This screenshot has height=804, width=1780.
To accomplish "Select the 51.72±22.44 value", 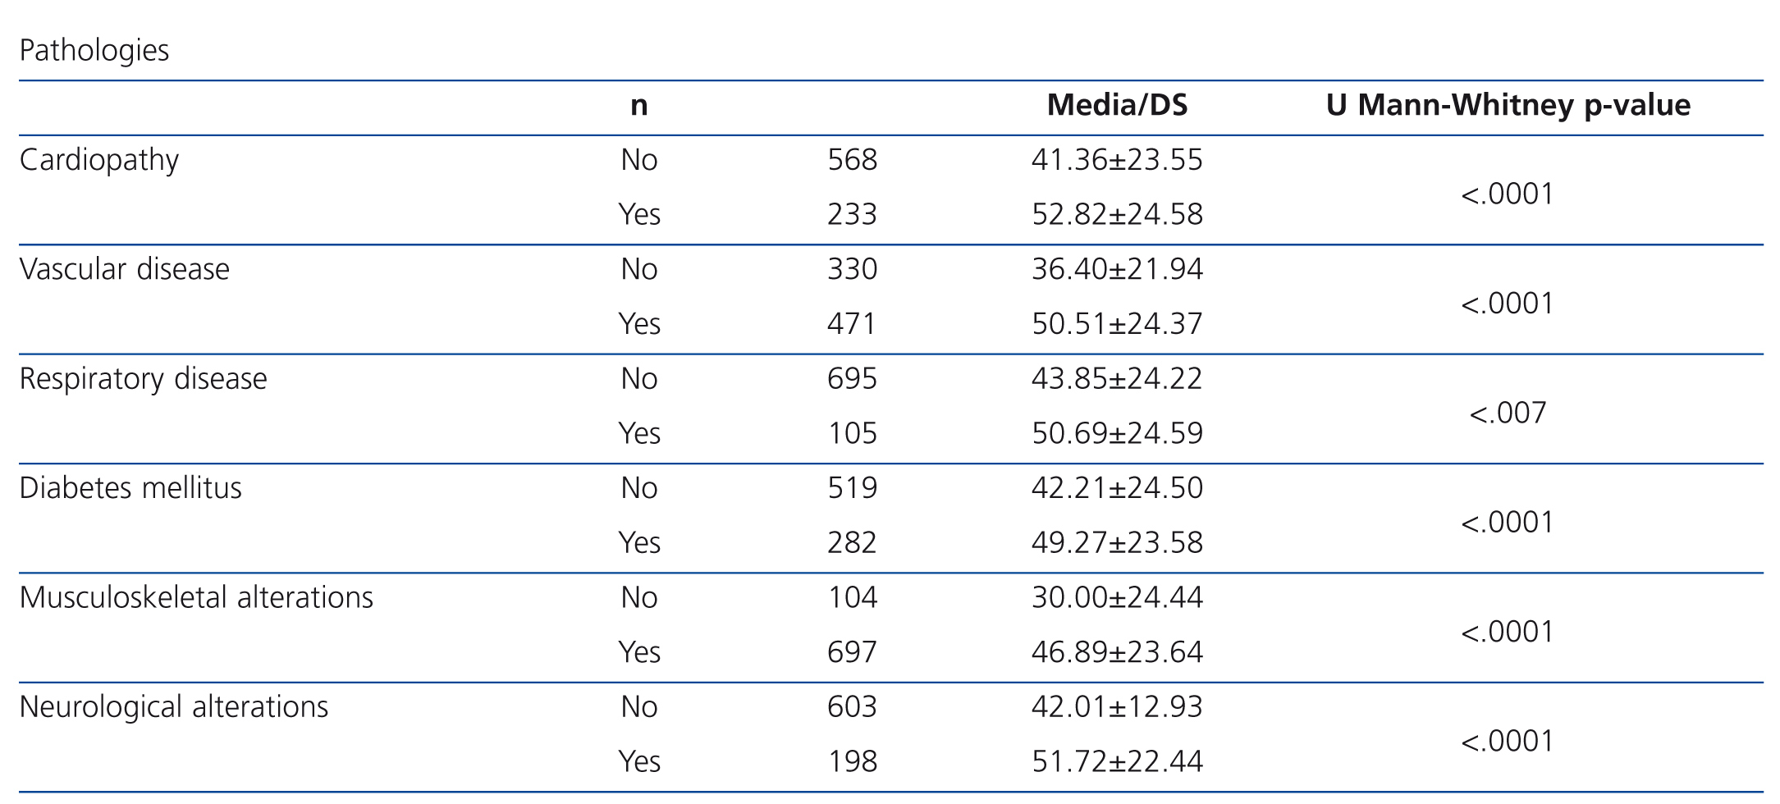I will (1117, 761).
